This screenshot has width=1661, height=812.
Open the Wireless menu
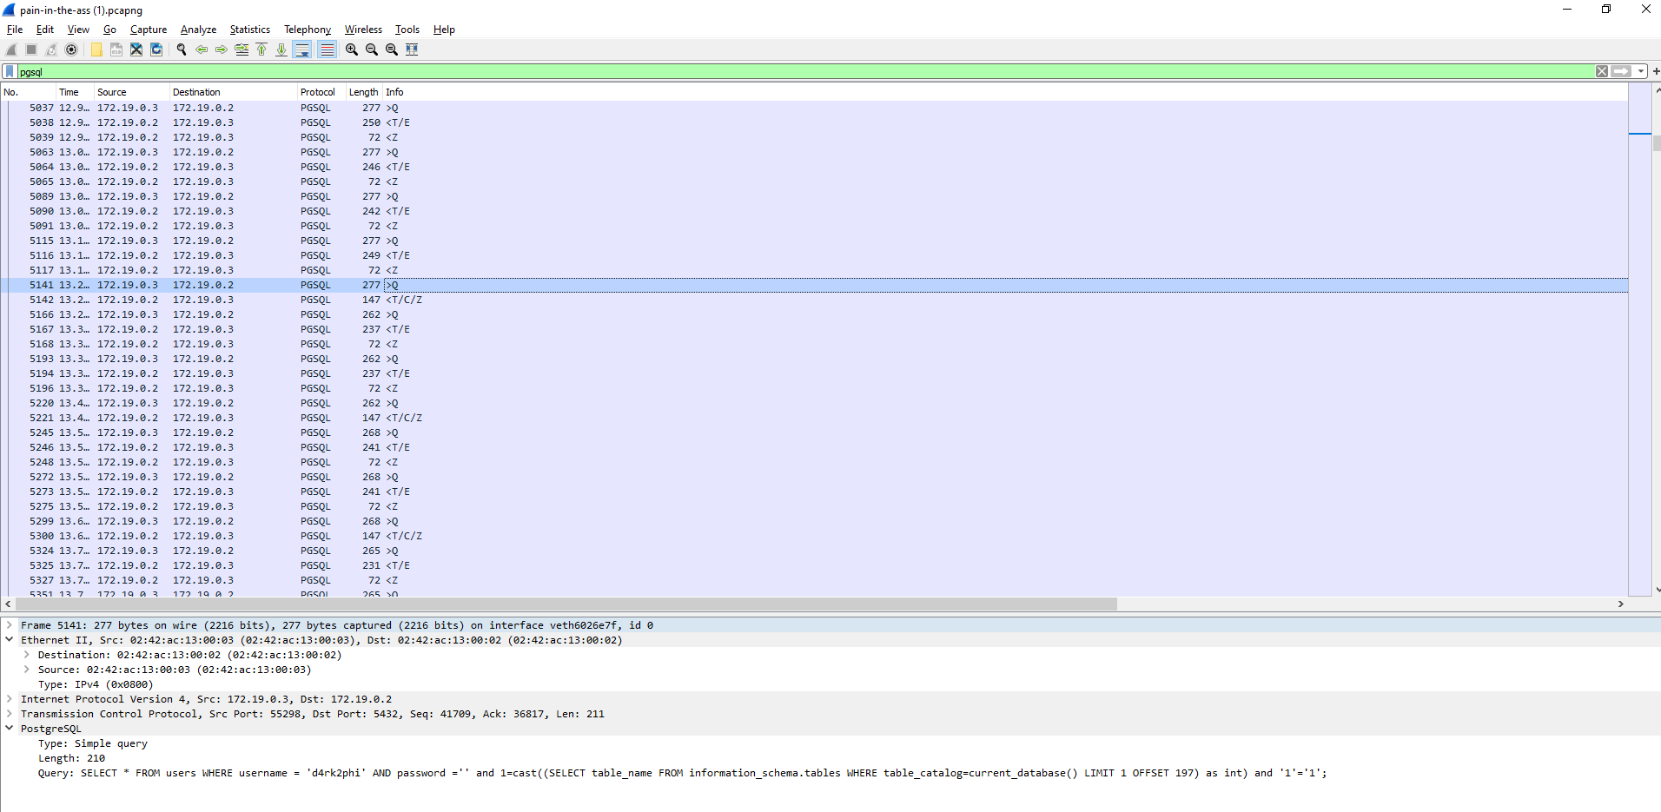[x=363, y=30]
